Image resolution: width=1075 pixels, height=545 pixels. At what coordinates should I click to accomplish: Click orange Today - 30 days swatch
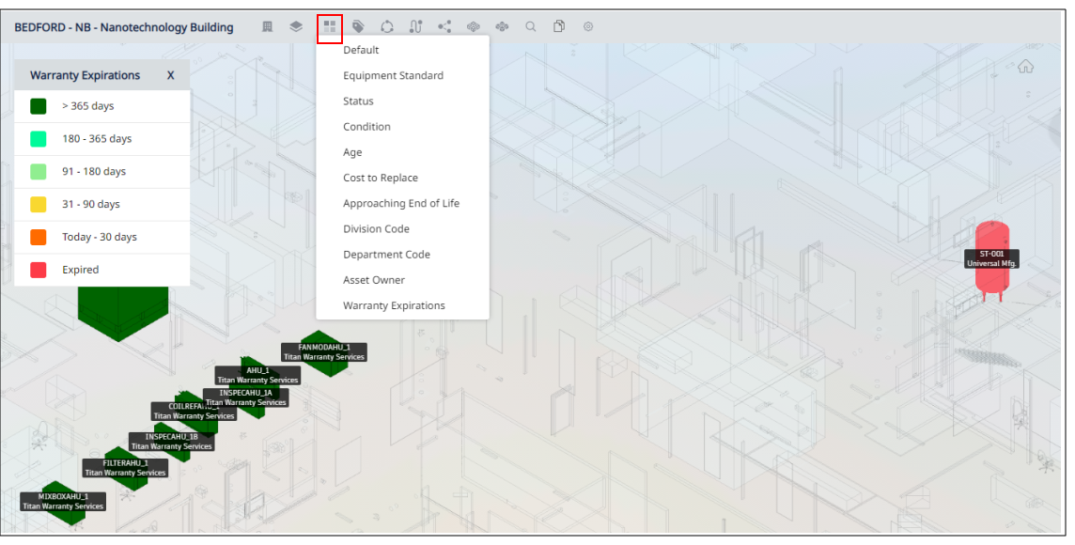click(x=39, y=237)
